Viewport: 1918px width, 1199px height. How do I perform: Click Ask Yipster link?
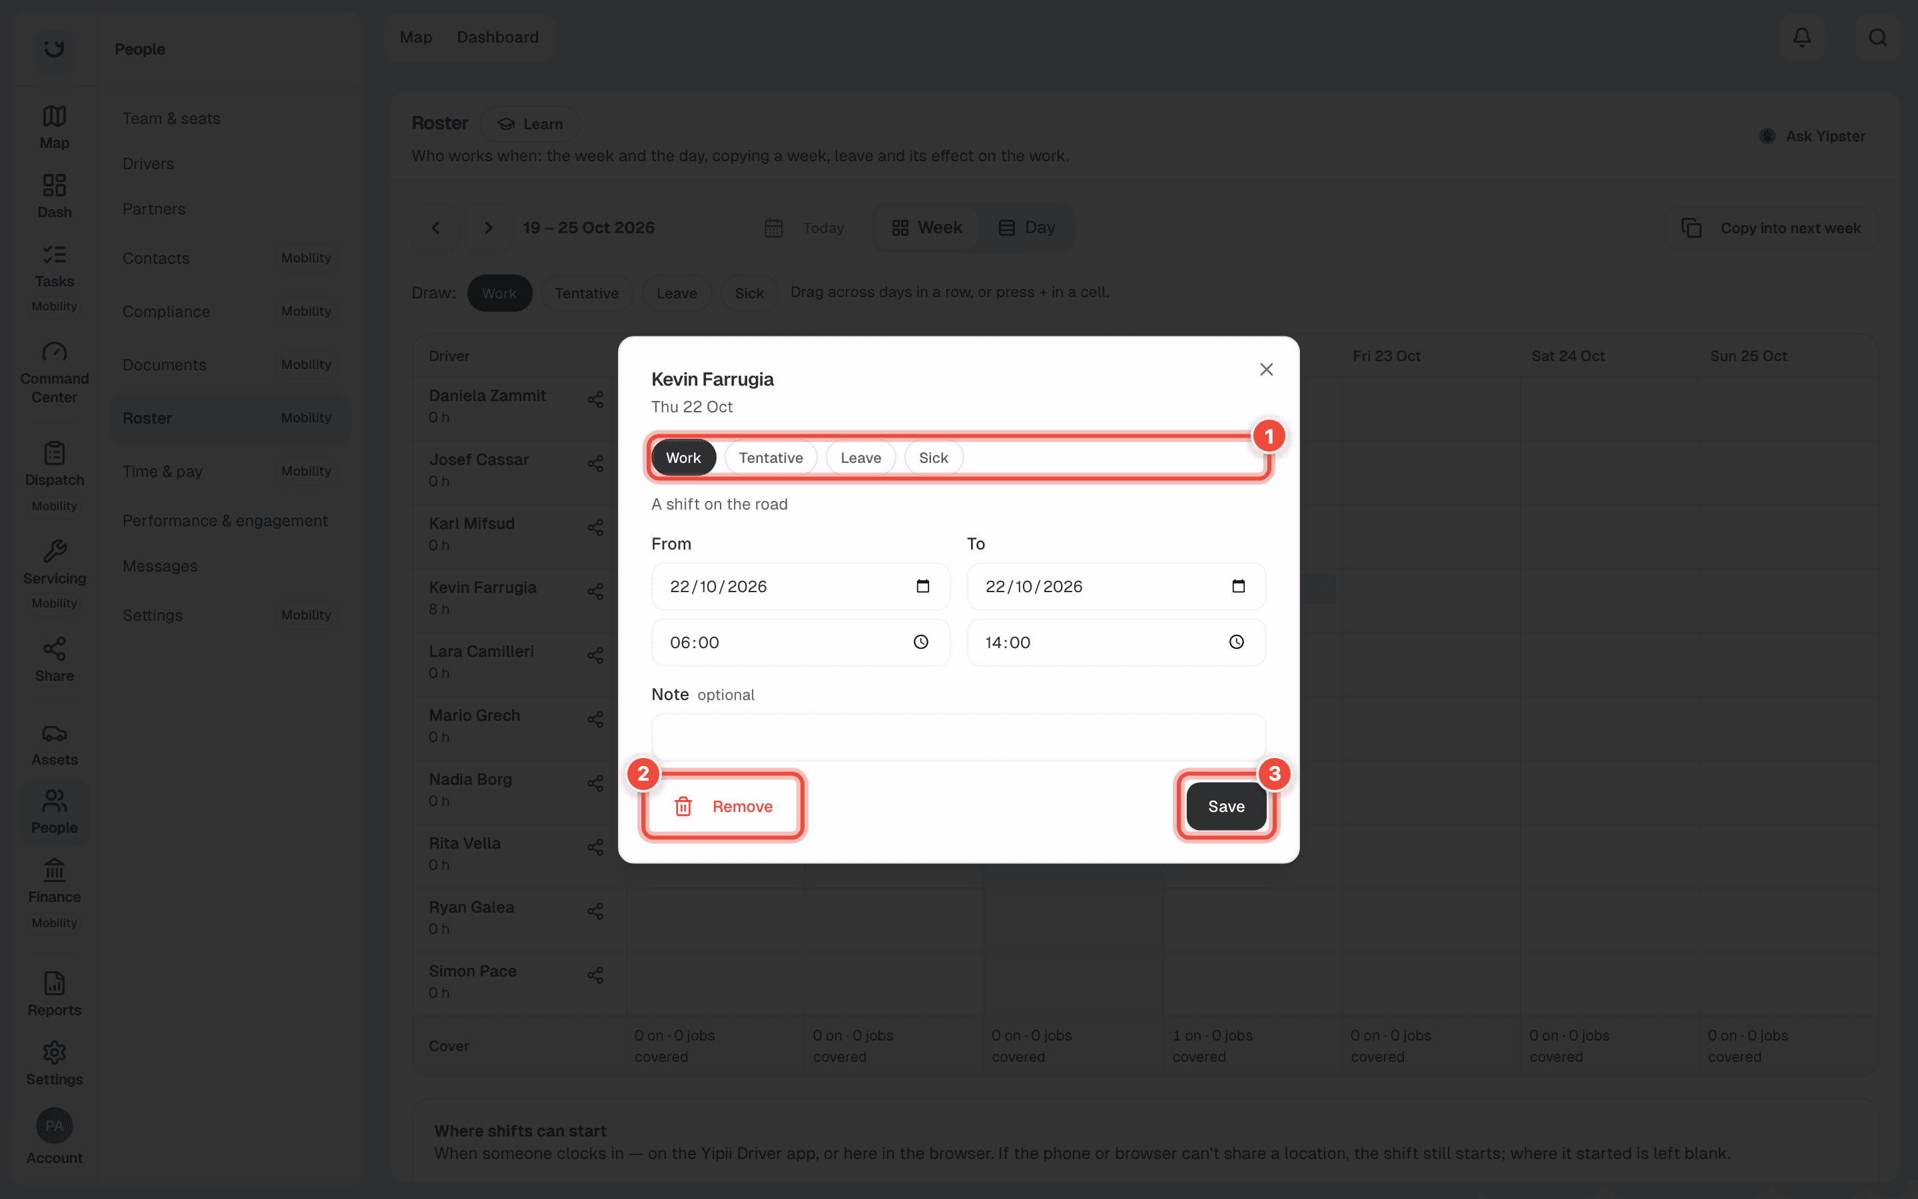tap(1813, 137)
